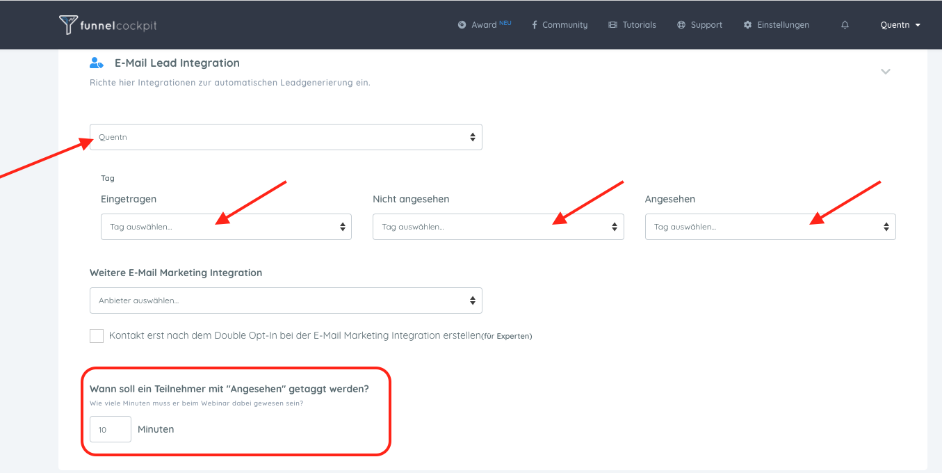Open the Quentn provider dropdown
The image size is (942, 473).
pyautogui.click(x=286, y=137)
